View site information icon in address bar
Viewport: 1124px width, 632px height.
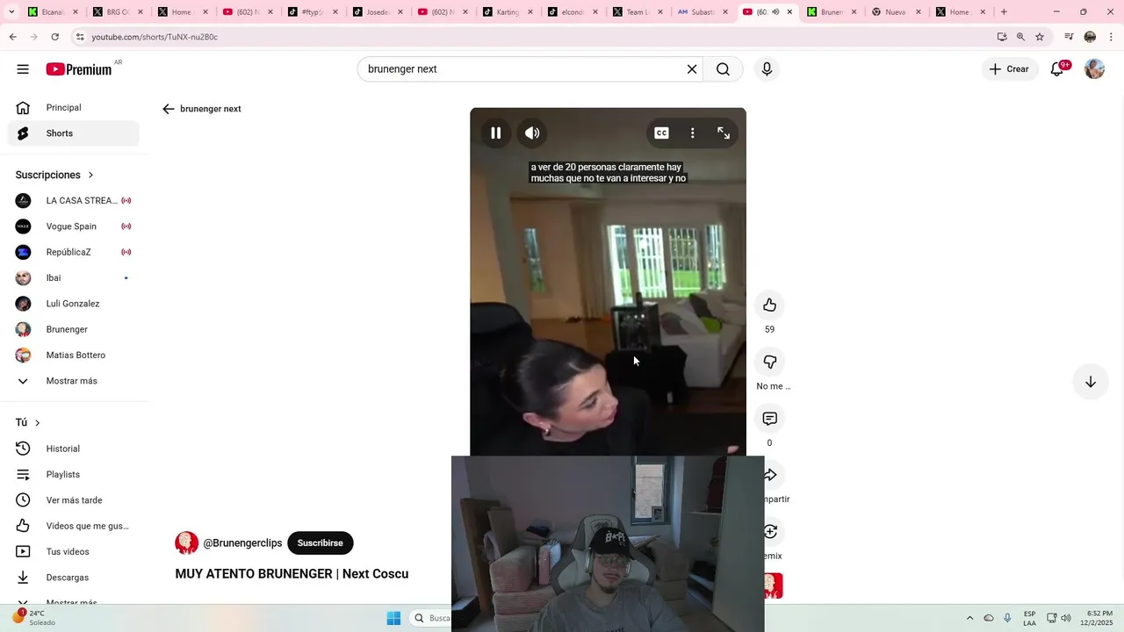tap(80, 37)
